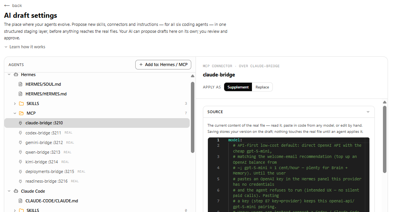Expand the Hermes SKILLS folder chevron
This screenshot has width=393, height=212.
tap(15, 103)
